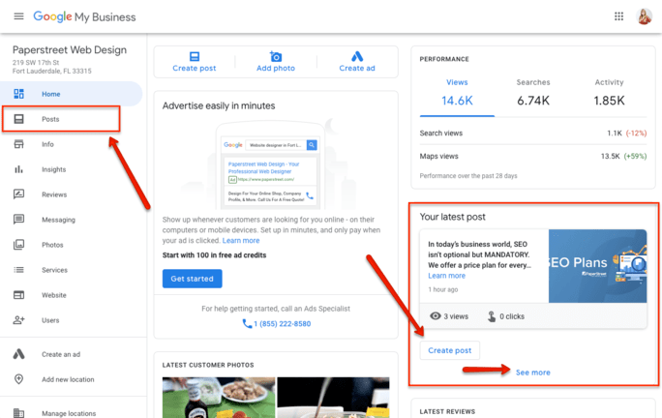Call 1 (855) 222-8580 link
The width and height of the screenshot is (662, 418).
click(x=282, y=324)
